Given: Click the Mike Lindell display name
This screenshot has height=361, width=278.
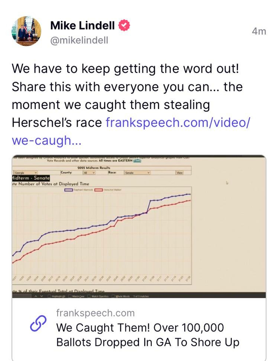Looking at the screenshot, I should [x=83, y=26].
